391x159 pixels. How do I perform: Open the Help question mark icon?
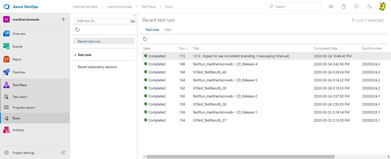(x=356, y=6)
